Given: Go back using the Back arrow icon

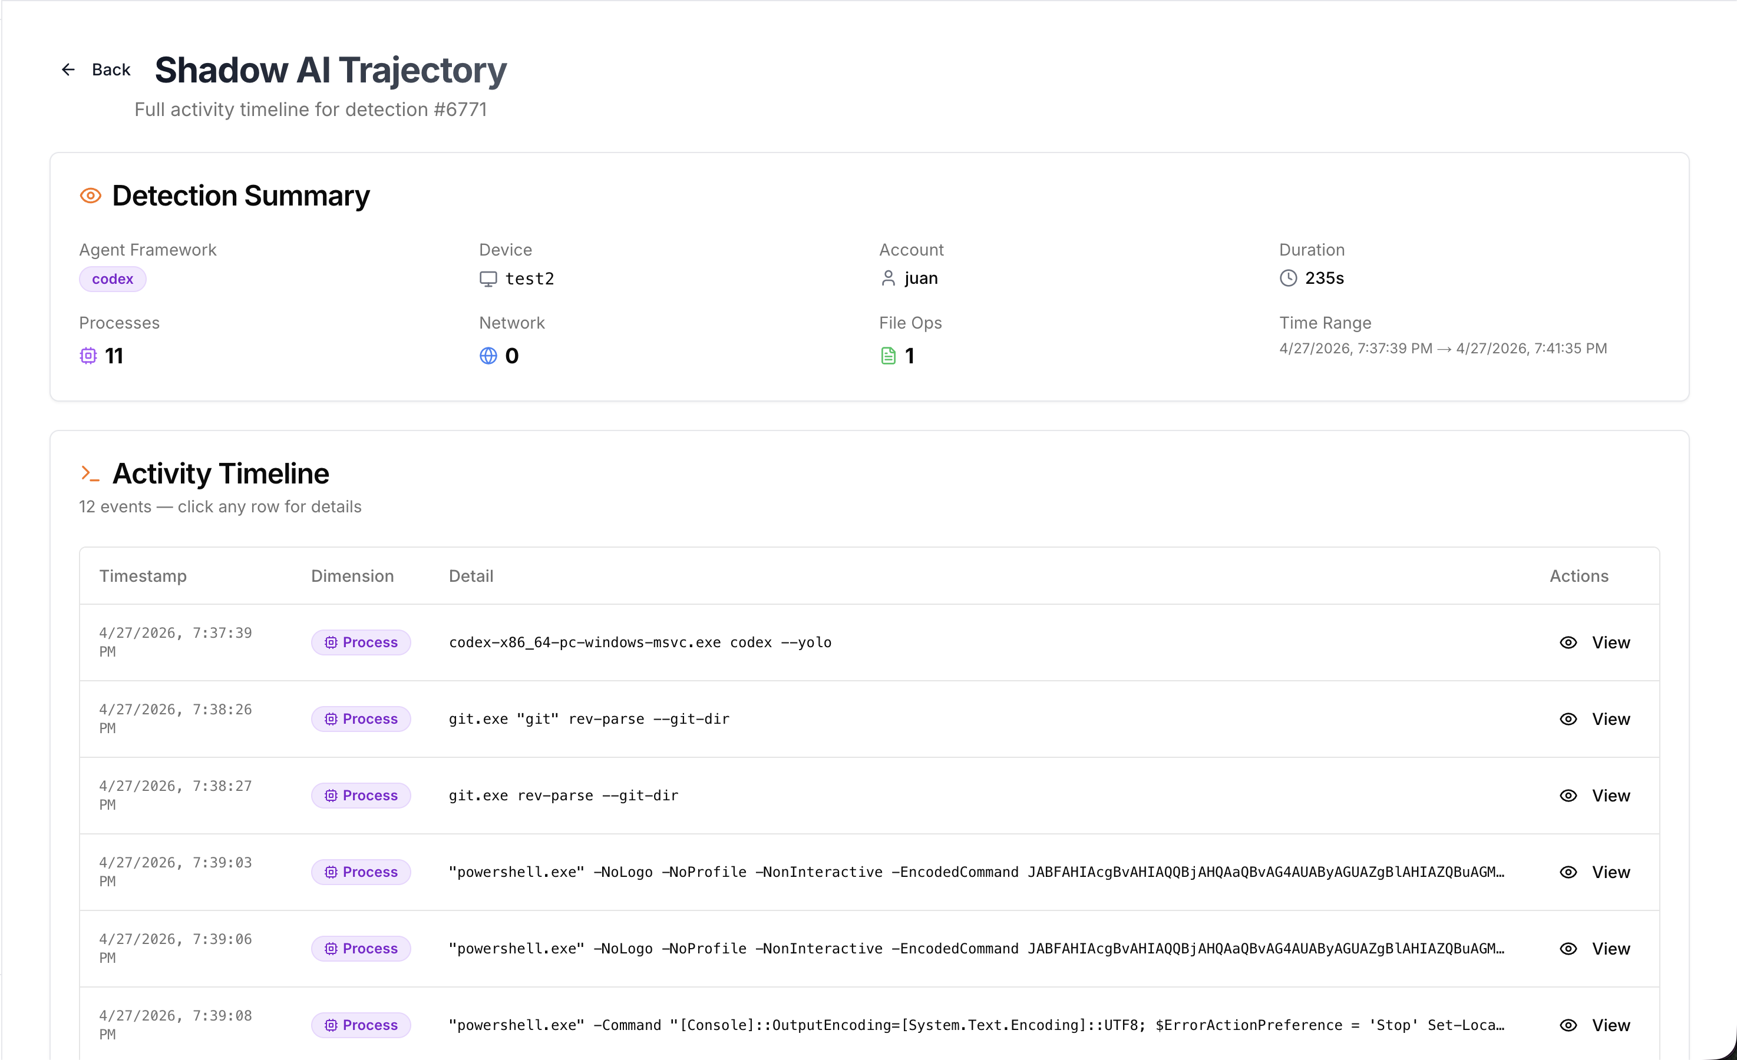Looking at the screenshot, I should click(68, 69).
